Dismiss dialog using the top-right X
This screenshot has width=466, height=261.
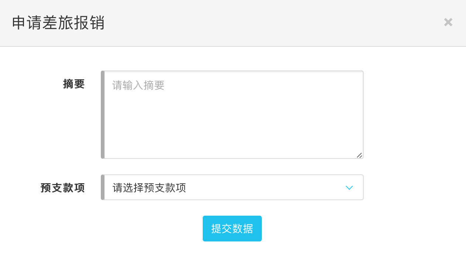[x=448, y=22]
